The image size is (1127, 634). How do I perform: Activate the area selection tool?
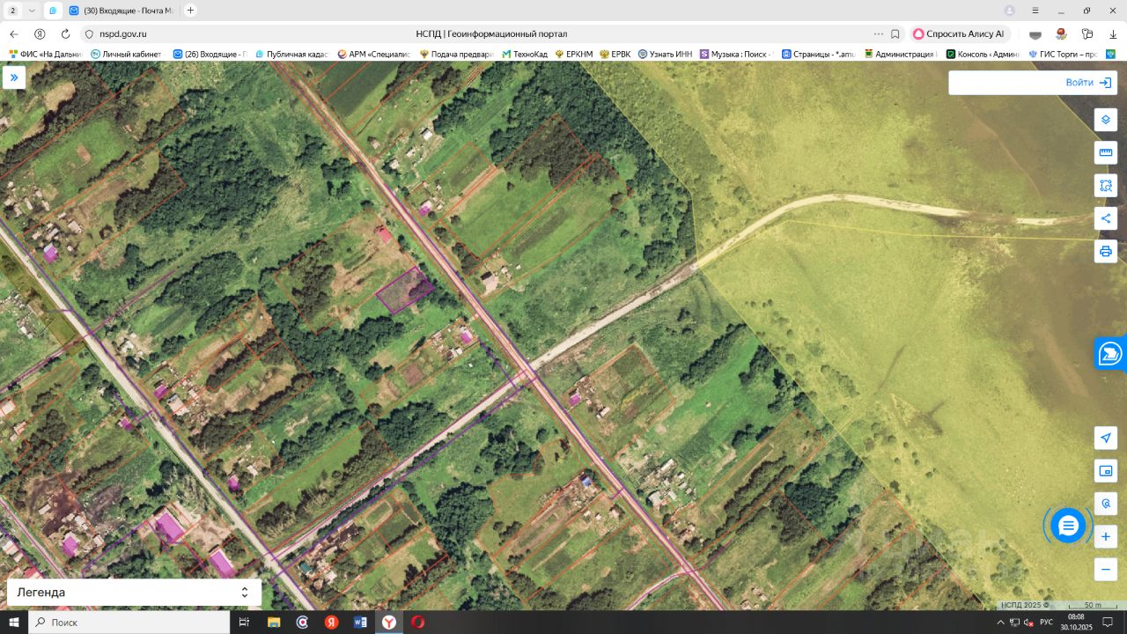pos(1106,186)
